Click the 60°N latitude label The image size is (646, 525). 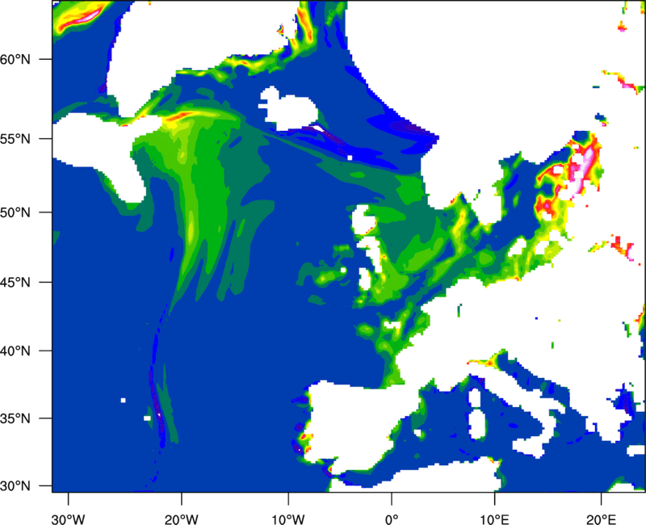click(x=15, y=60)
